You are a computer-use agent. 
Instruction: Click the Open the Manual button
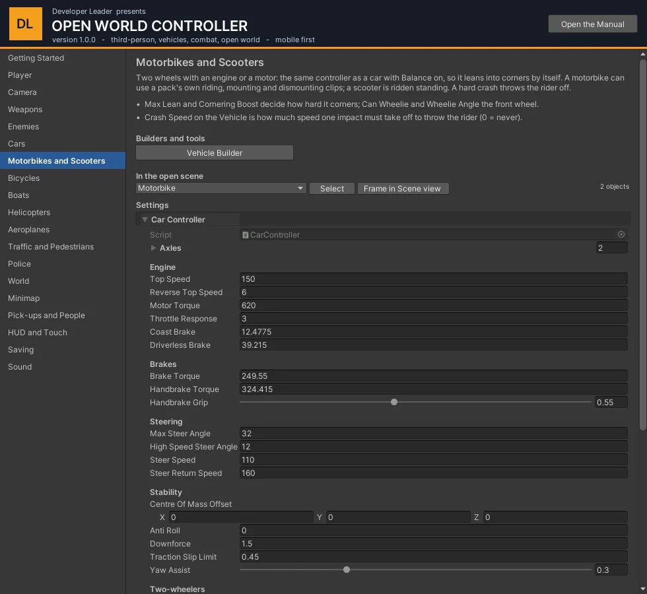pyautogui.click(x=593, y=24)
